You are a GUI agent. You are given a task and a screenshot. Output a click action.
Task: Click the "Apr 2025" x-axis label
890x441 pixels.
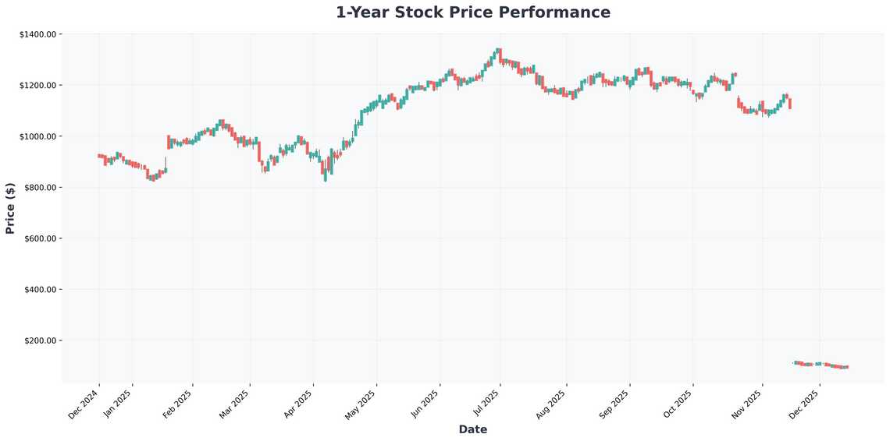[x=299, y=404]
